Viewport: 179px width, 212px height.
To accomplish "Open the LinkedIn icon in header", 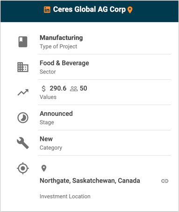I will click(x=47, y=10).
